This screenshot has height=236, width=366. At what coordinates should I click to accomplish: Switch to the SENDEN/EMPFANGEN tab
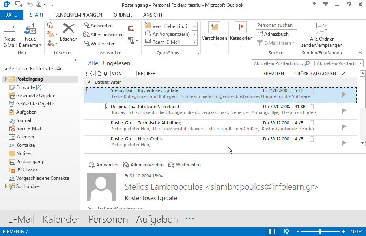(x=78, y=15)
